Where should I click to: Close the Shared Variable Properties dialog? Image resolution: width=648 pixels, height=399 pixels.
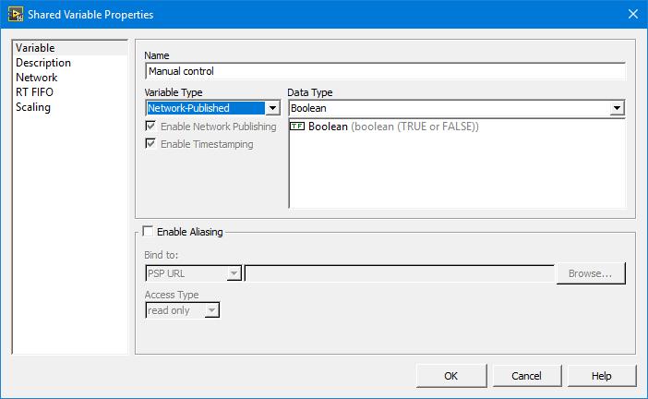pyautogui.click(x=632, y=14)
